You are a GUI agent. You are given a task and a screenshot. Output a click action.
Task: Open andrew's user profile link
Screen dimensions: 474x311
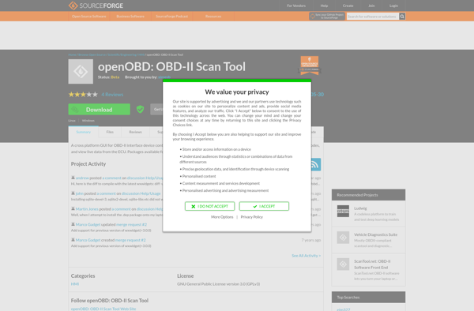tap(82, 178)
